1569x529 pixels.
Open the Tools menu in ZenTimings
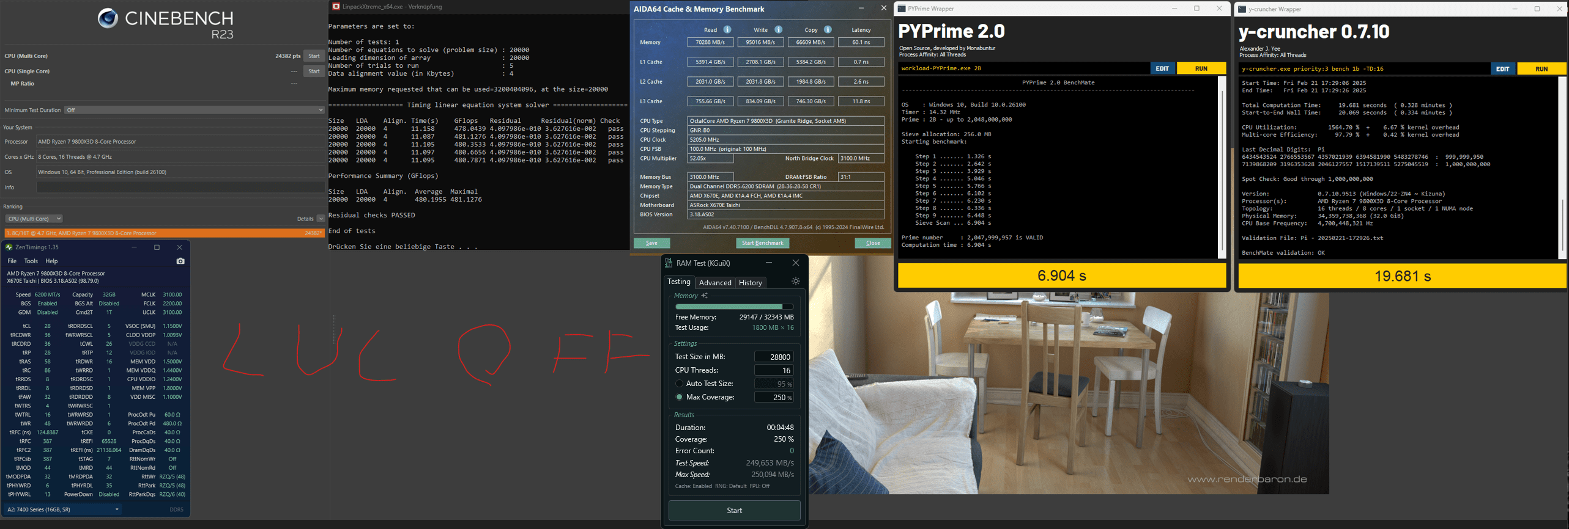31,261
